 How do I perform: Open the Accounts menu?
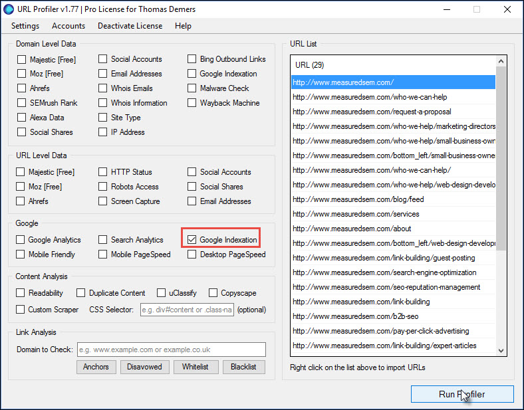point(68,26)
